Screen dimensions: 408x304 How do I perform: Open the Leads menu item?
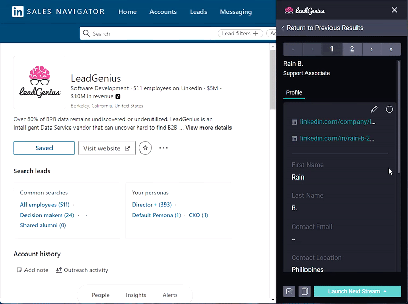click(198, 12)
